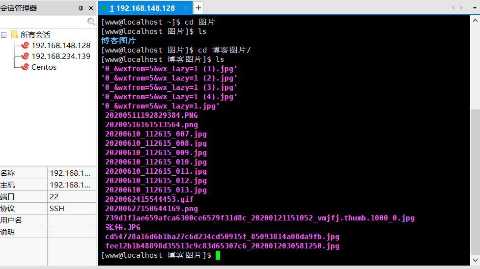
Task: Collapse the 所有会话 tree node
Action: pos(3,35)
